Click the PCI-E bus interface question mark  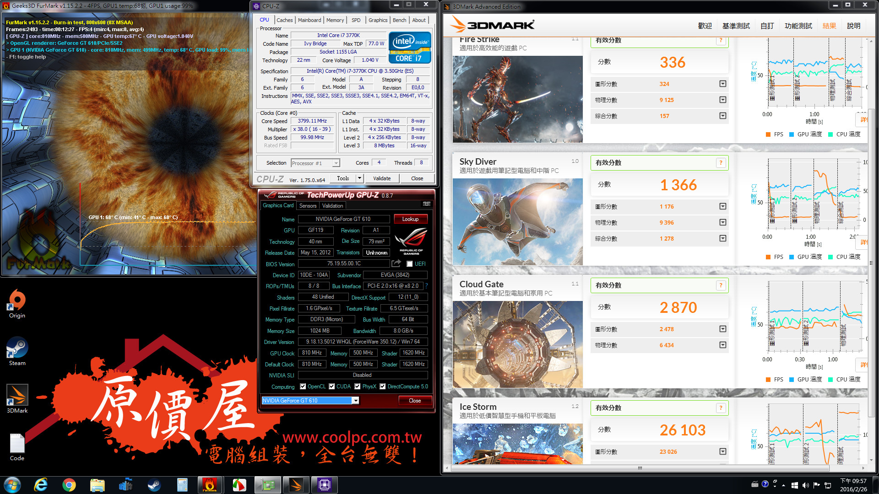pyautogui.click(x=426, y=286)
